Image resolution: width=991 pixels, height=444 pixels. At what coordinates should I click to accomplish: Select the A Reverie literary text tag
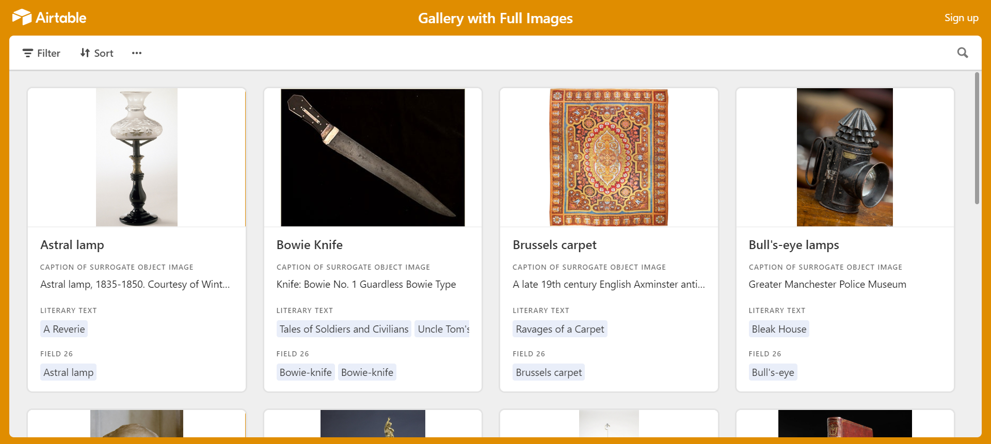click(x=64, y=329)
